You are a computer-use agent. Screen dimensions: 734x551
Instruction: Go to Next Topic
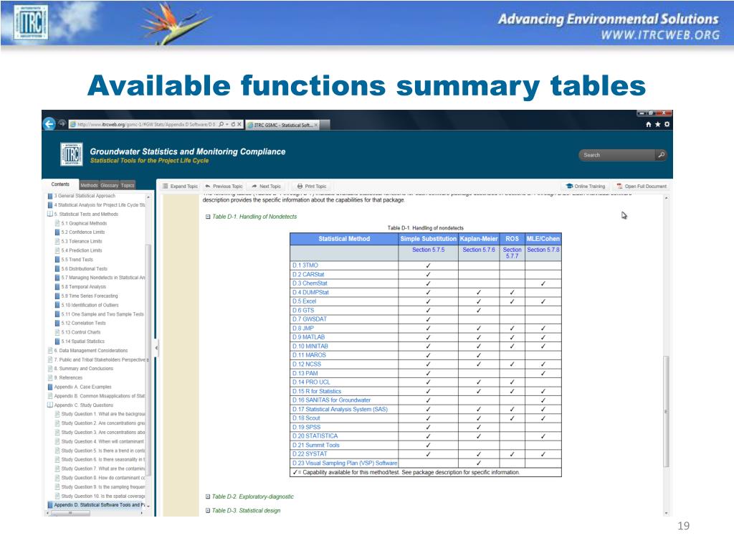(x=267, y=186)
